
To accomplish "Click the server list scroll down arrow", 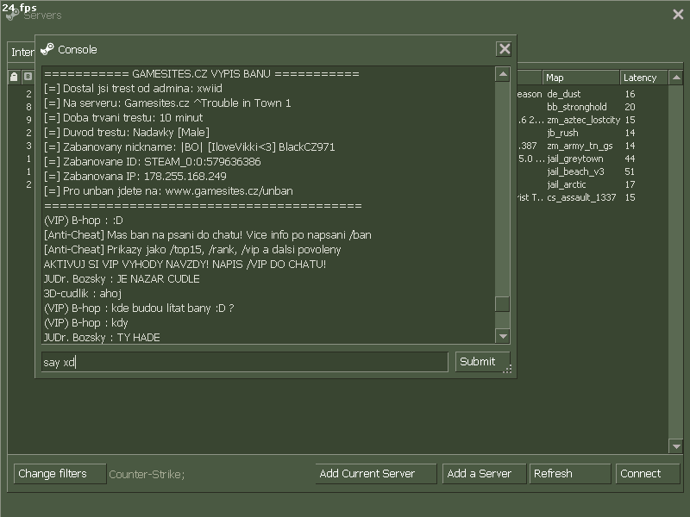I will [676, 446].
